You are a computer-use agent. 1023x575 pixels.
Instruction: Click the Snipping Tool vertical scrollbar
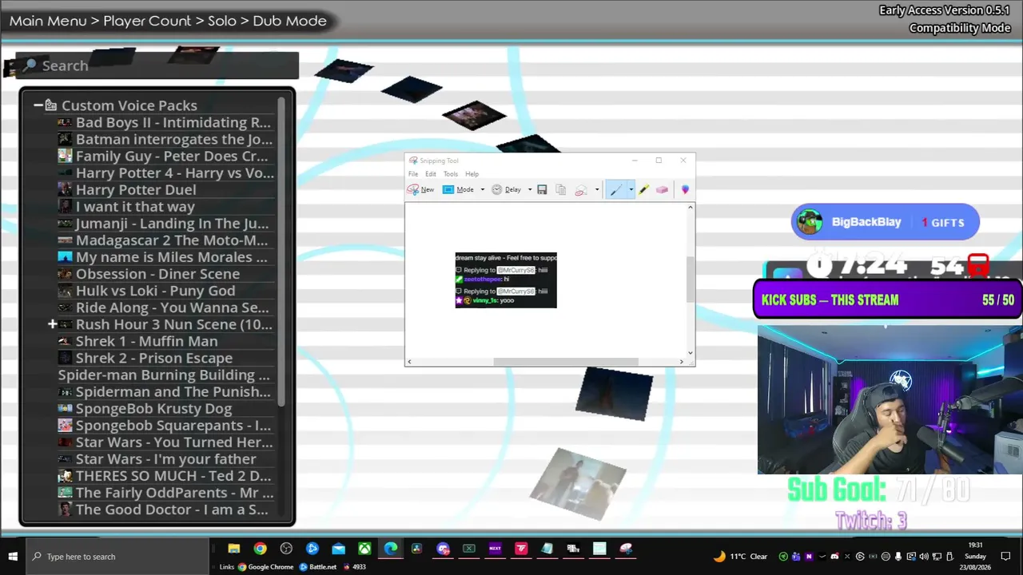point(691,280)
